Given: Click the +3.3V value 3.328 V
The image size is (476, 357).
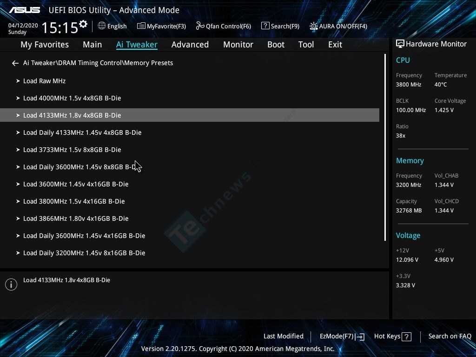Looking at the screenshot, I should pos(405,285).
